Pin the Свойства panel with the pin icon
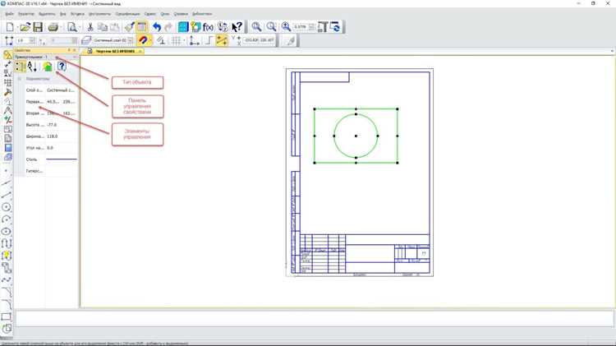The height and width of the screenshot is (346, 616). (69, 50)
